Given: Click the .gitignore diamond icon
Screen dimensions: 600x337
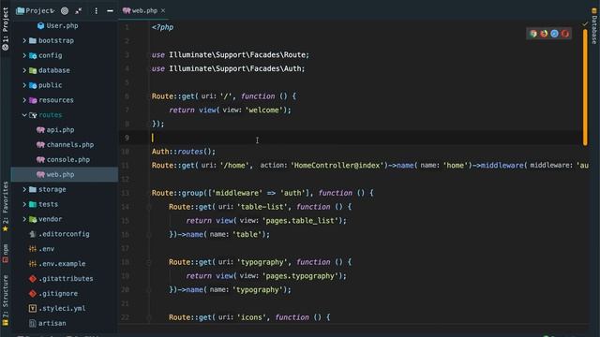Looking at the screenshot, I should tap(33, 294).
